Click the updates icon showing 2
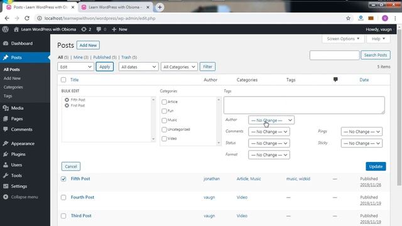The height and width of the screenshot is (226, 402). pyautogui.click(x=84, y=30)
